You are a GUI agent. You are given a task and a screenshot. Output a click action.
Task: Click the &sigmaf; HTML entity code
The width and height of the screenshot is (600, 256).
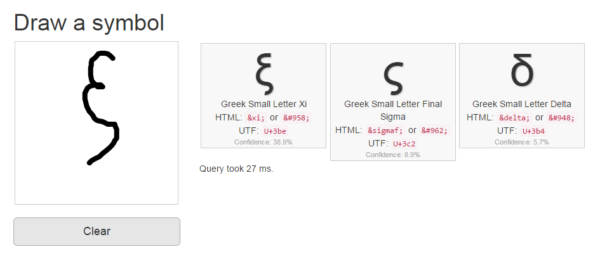pyautogui.click(x=385, y=131)
